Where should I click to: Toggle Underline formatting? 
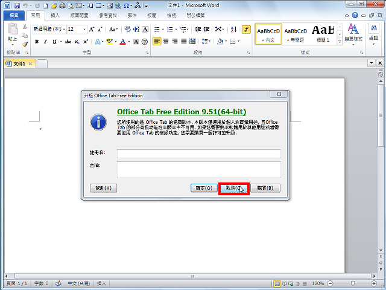click(x=54, y=42)
